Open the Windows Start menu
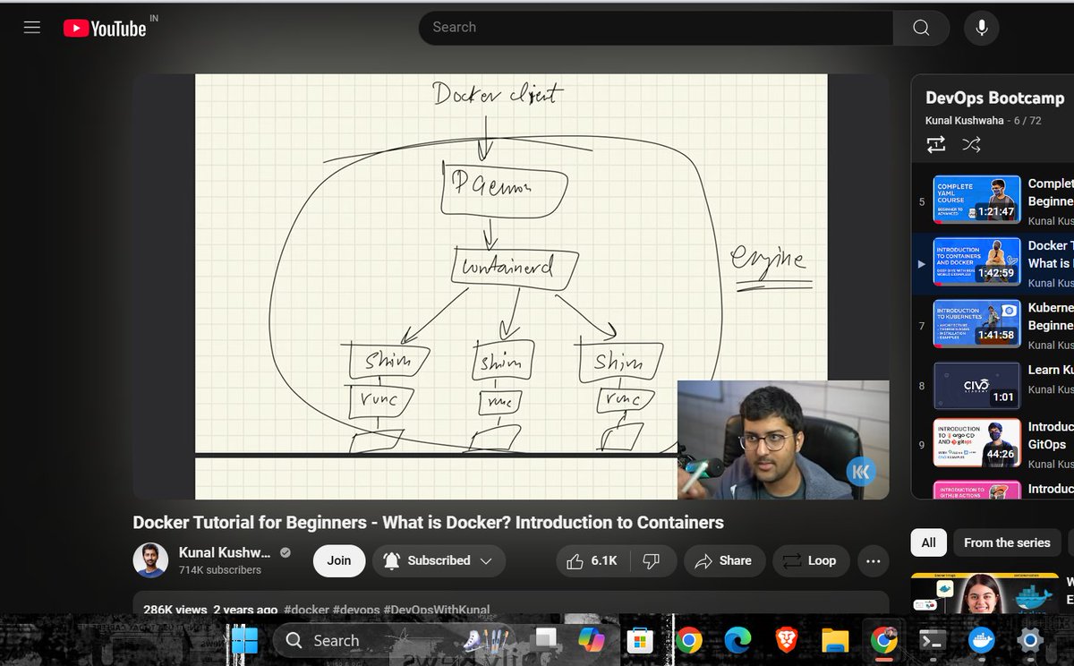 [x=243, y=640]
